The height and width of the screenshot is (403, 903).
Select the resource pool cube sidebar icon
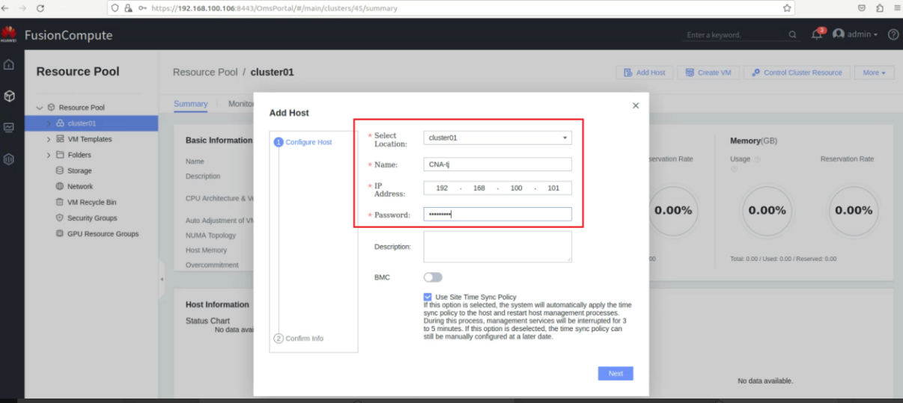tap(9, 96)
